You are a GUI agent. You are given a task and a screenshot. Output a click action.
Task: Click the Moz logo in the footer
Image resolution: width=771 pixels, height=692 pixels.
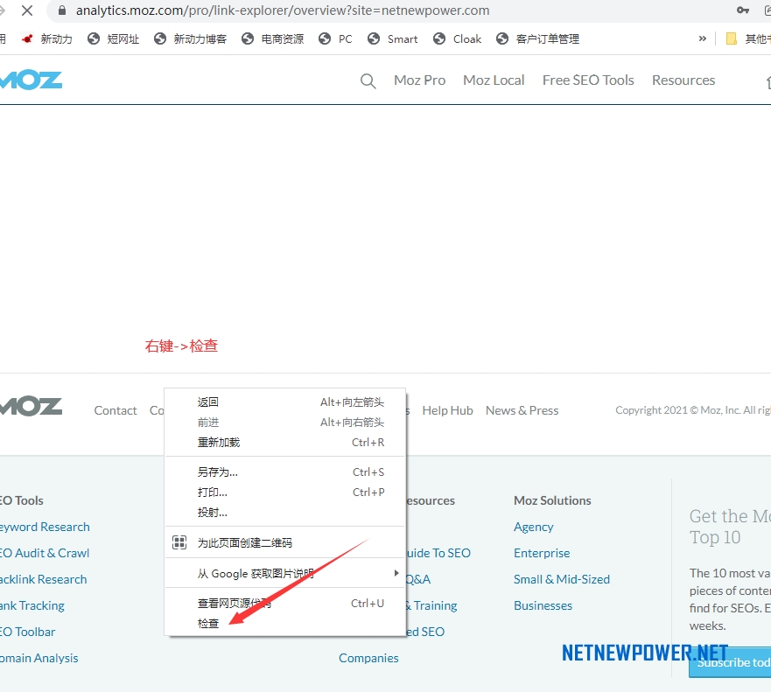(x=31, y=406)
